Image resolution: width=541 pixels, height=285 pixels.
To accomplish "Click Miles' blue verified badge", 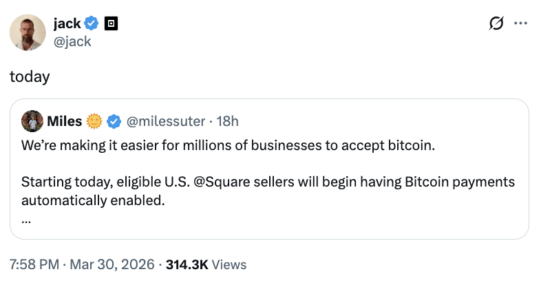I will pyautogui.click(x=114, y=122).
